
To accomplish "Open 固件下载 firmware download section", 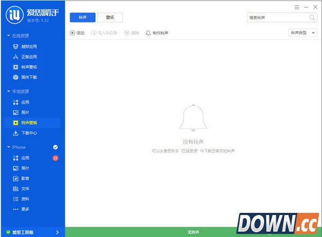I will click(x=28, y=77).
